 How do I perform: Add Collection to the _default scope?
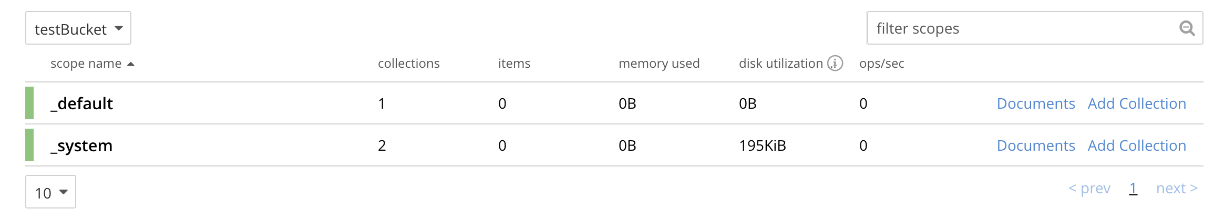click(x=1137, y=103)
